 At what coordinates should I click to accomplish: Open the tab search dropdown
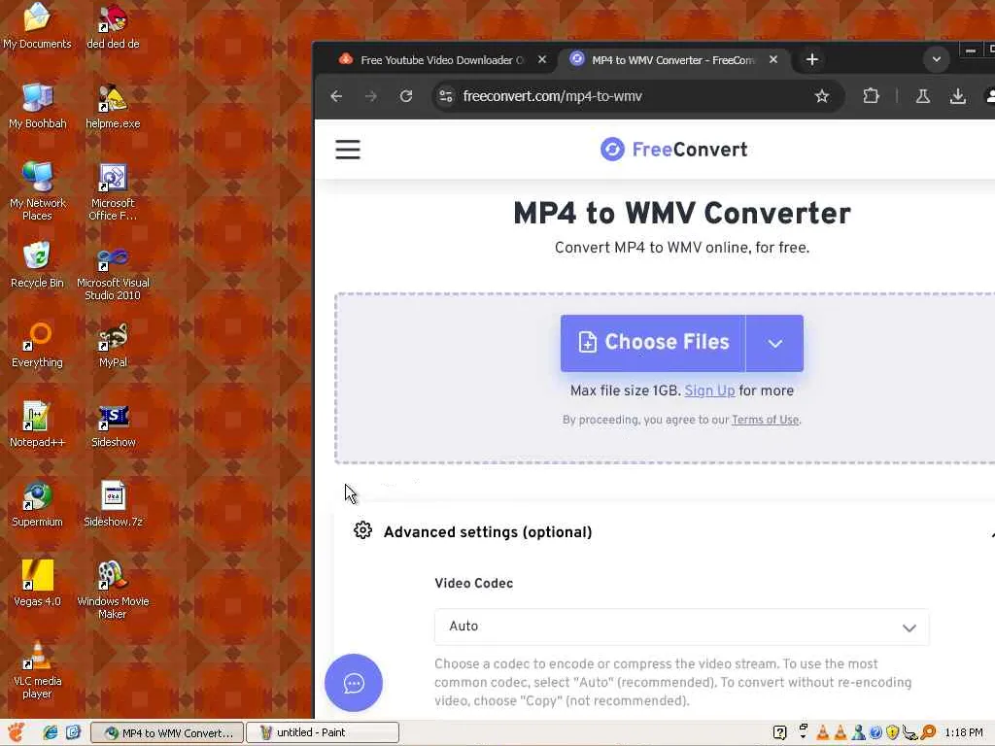tap(936, 59)
